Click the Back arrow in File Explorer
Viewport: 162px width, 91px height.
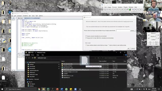point(26,58)
